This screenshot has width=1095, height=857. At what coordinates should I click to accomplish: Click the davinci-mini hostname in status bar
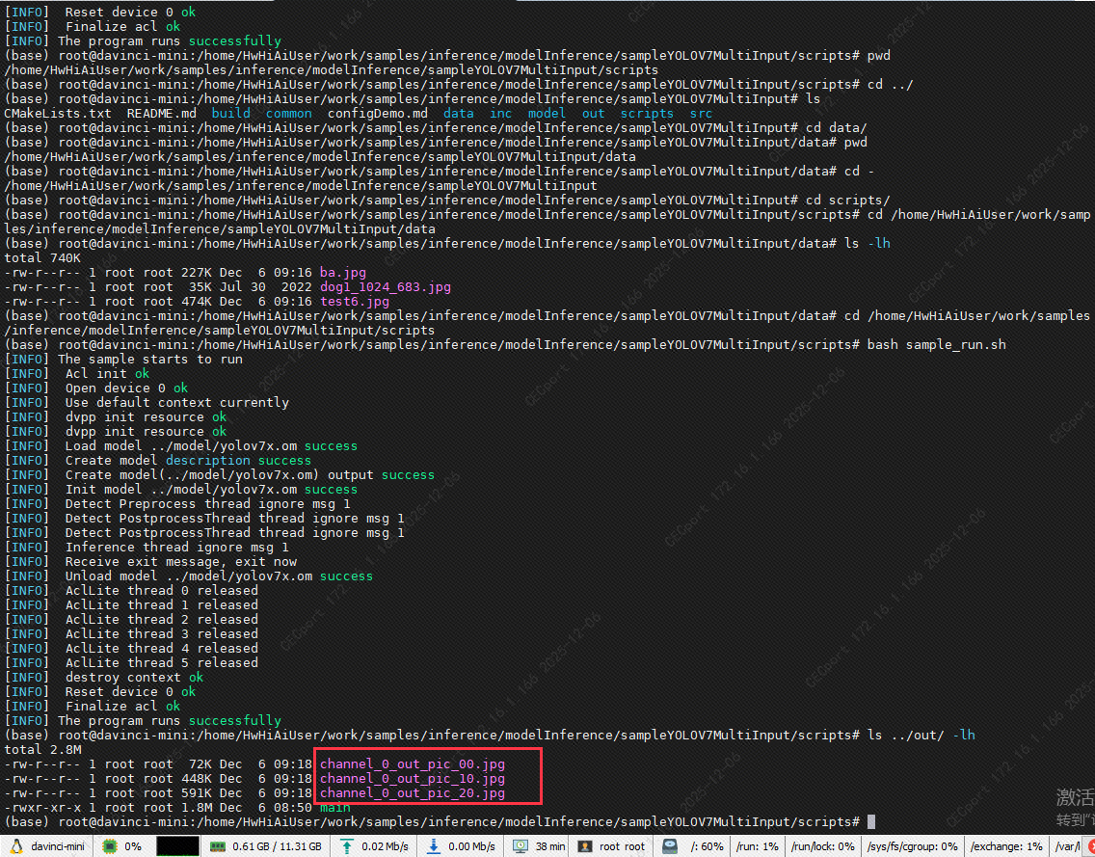pos(58,846)
